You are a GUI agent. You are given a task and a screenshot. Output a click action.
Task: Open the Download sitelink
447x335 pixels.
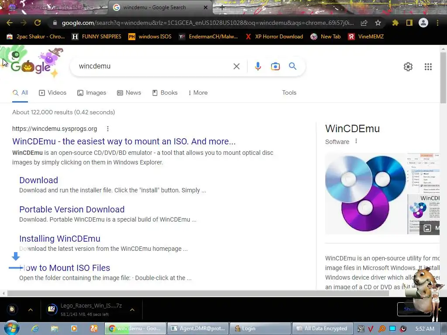38,180
